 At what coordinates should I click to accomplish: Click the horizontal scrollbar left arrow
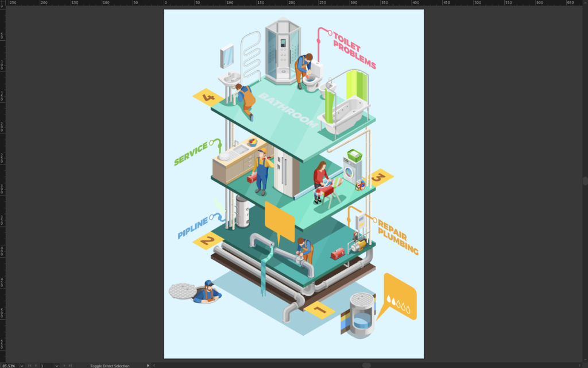154,365
